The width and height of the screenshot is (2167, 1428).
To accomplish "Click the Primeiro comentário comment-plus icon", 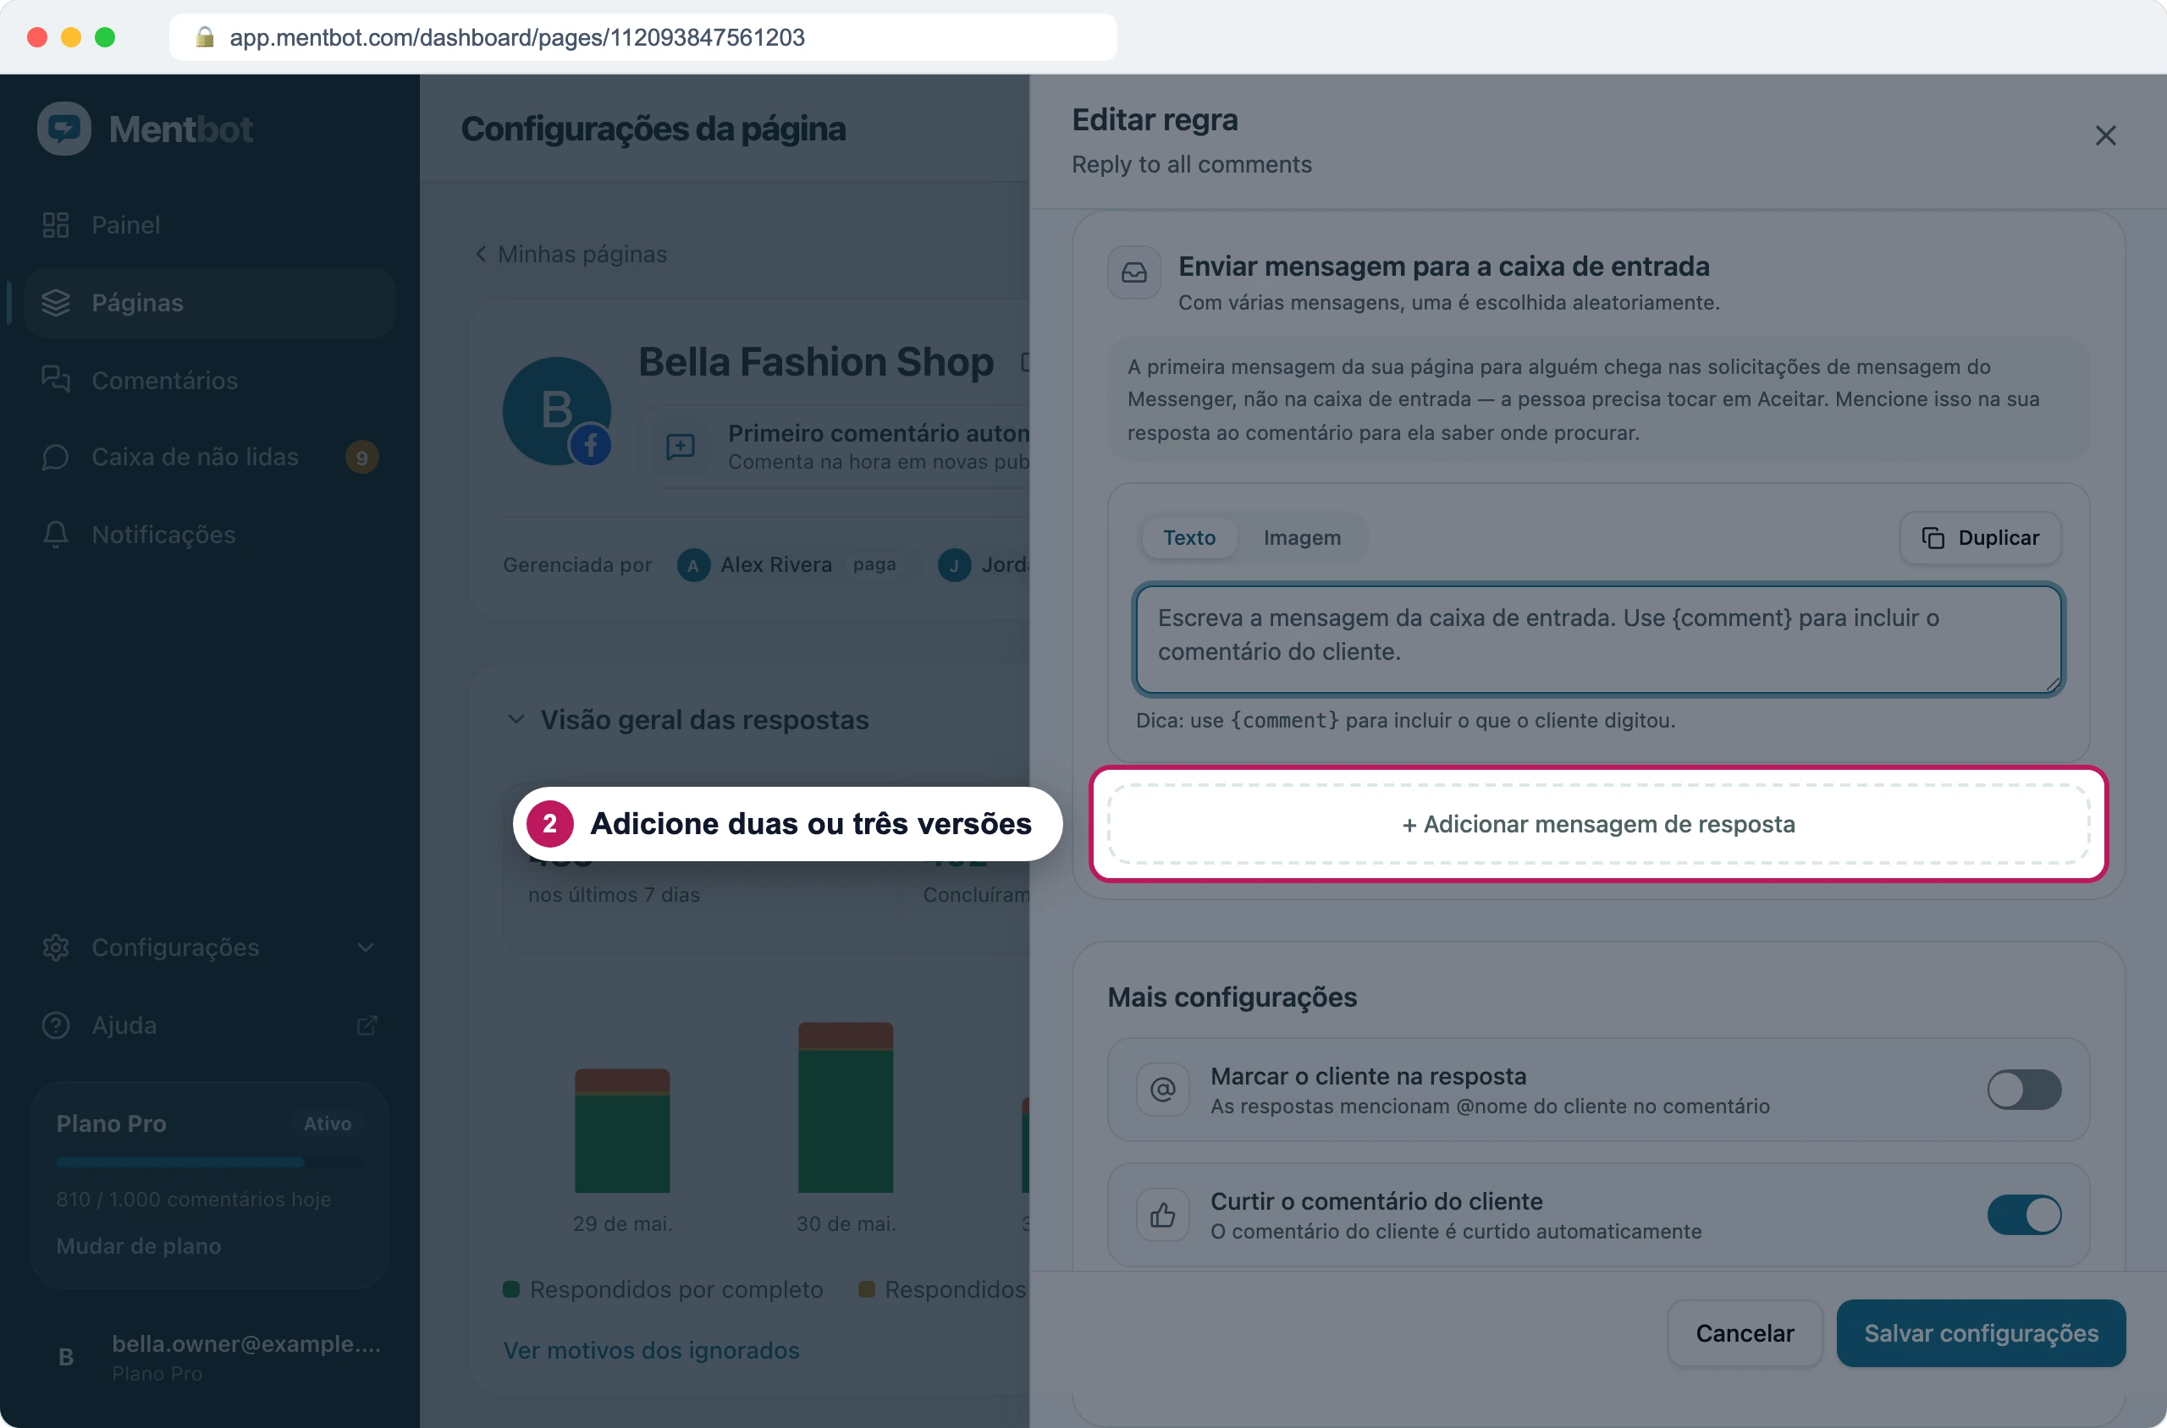I will 681,447.
